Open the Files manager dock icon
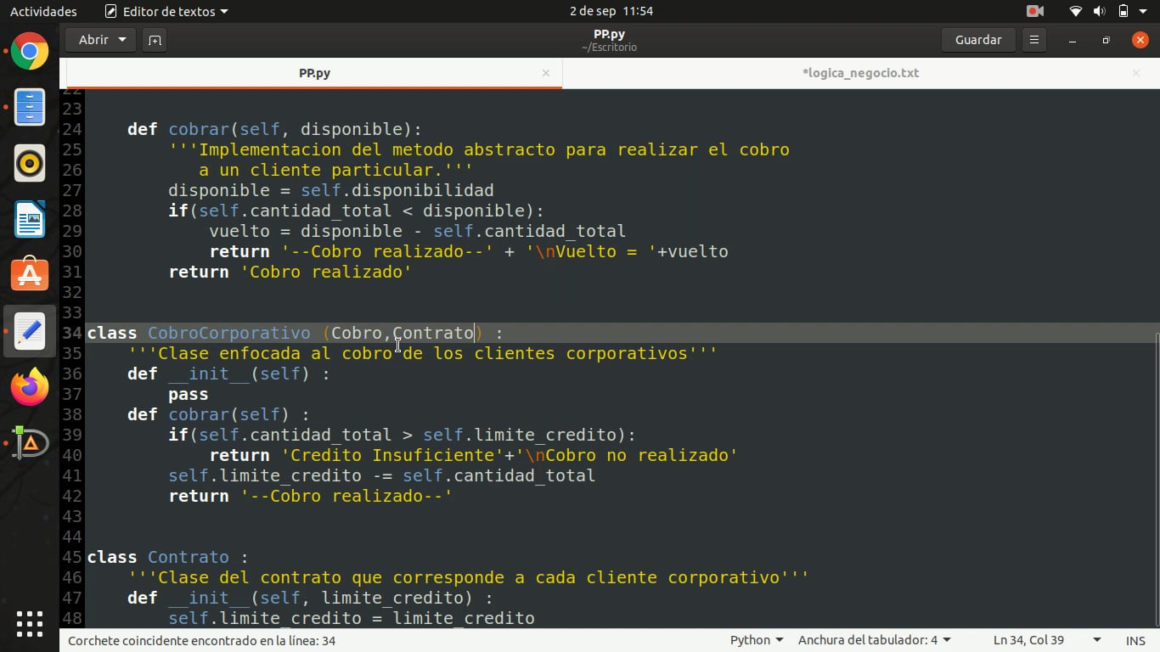 [x=30, y=108]
